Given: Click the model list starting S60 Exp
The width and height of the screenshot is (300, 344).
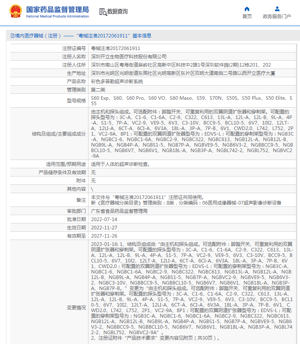Looking at the screenshot, I should 191,101.
